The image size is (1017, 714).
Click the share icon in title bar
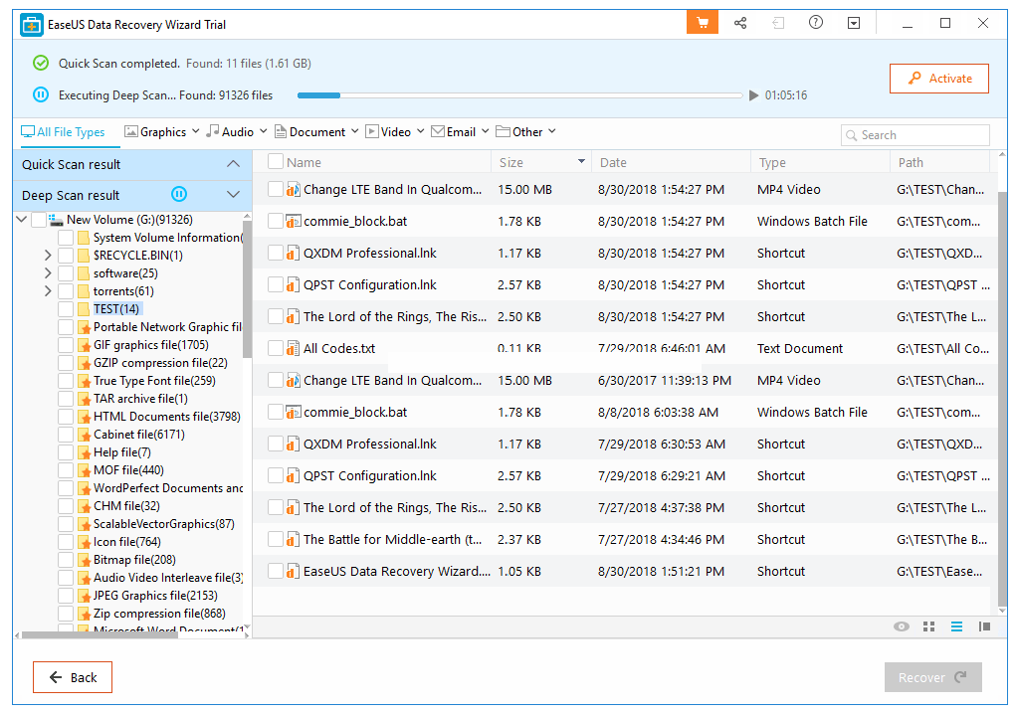point(740,23)
